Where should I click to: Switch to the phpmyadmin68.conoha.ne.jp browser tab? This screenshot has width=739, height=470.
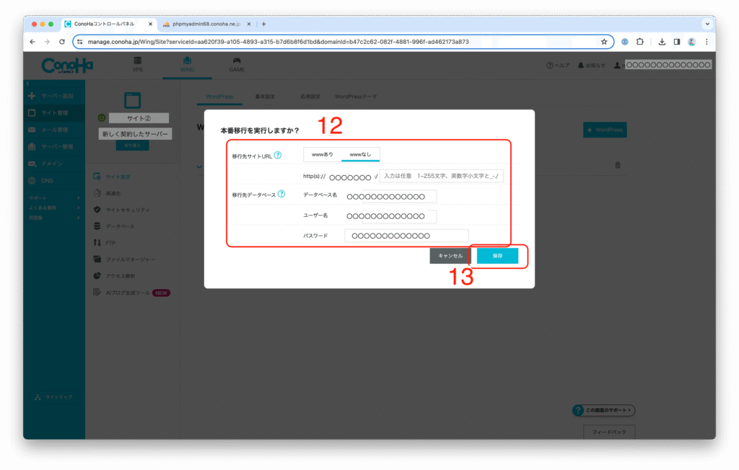click(x=206, y=24)
